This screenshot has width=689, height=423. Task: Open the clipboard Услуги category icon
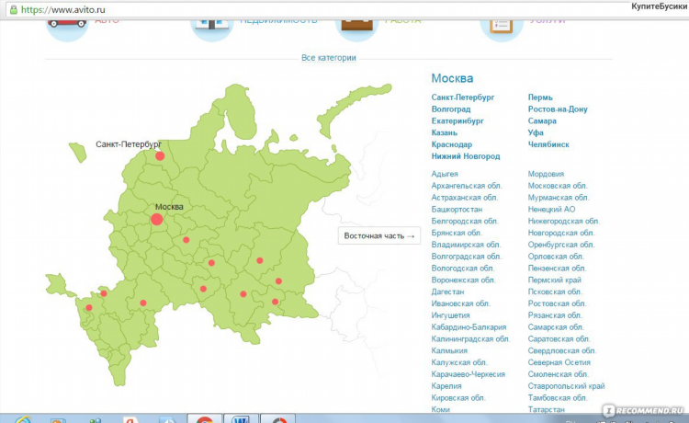[x=502, y=29]
